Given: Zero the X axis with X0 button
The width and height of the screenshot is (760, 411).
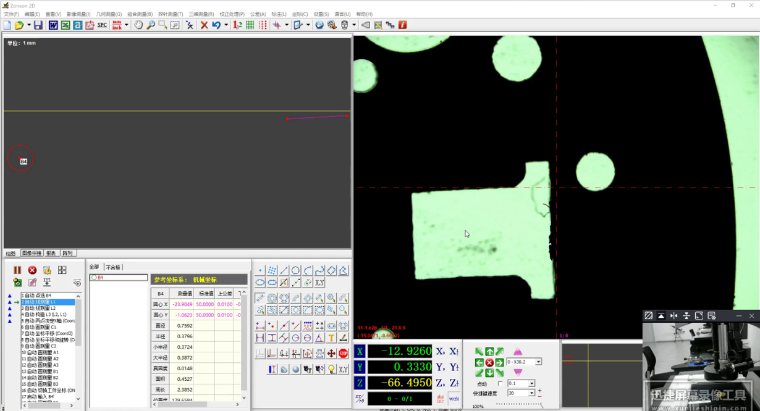Looking at the screenshot, I should coord(440,351).
